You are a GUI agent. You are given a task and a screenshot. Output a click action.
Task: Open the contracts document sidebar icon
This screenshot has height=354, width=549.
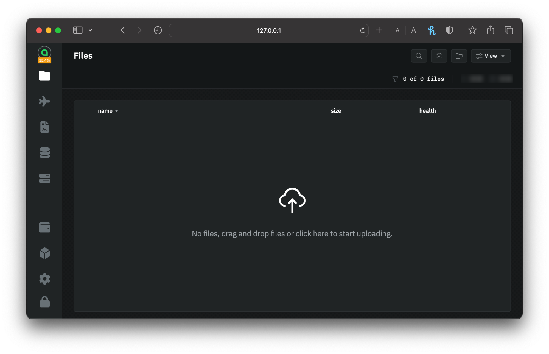[44, 127]
